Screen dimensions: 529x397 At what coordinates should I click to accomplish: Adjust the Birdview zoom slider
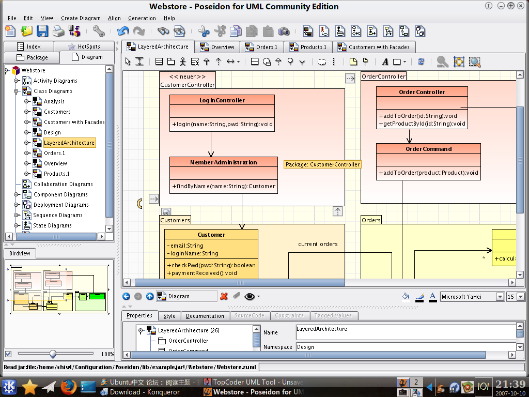coord(53,354)
